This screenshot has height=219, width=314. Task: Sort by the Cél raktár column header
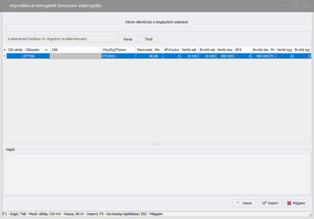pos(15,50)
